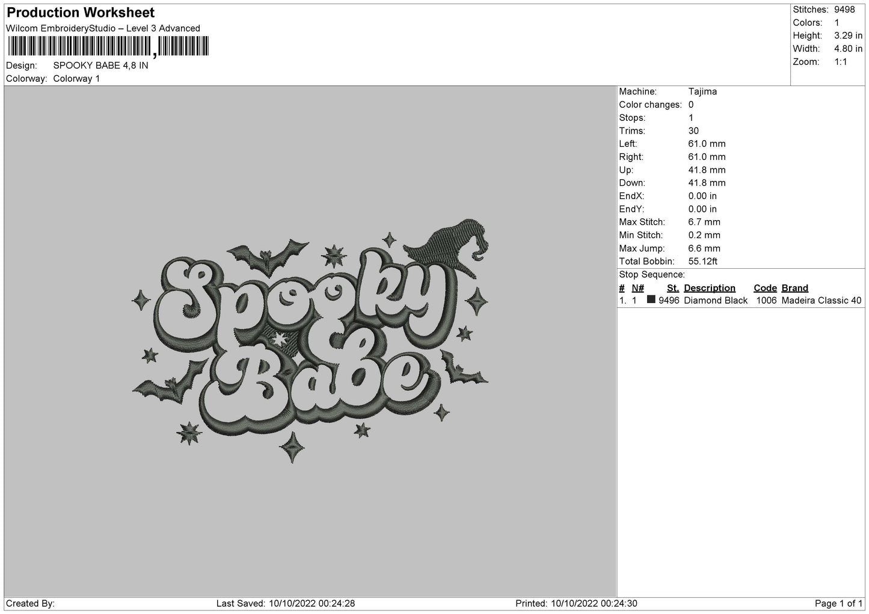Select the 'Production Worksheet' title
This screenshot has height=614, width=869.
point(81,13)
